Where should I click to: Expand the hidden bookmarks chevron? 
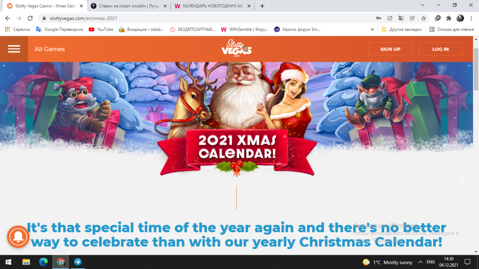pyautogui.click(x=372, y=29)
